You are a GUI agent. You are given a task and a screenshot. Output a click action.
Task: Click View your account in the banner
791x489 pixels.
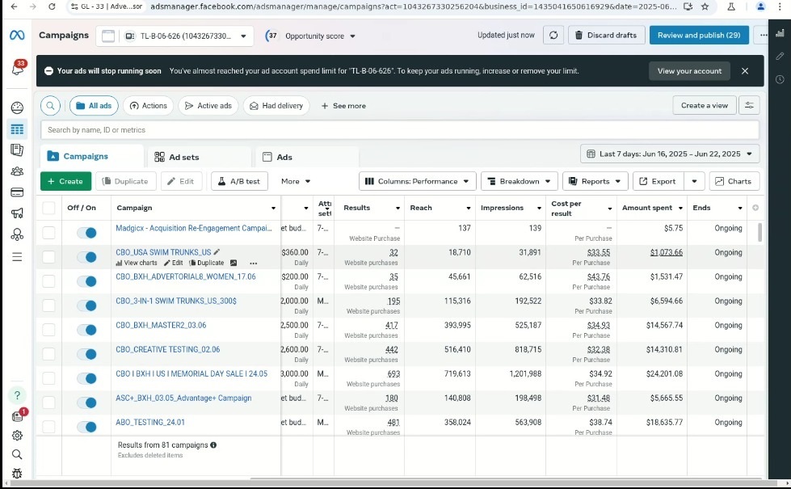689,71
